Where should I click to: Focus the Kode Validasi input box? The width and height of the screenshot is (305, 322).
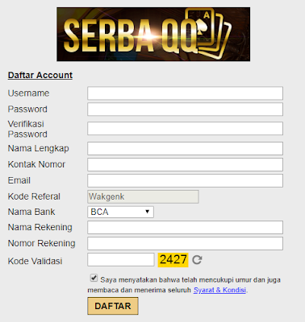[121, 259]
